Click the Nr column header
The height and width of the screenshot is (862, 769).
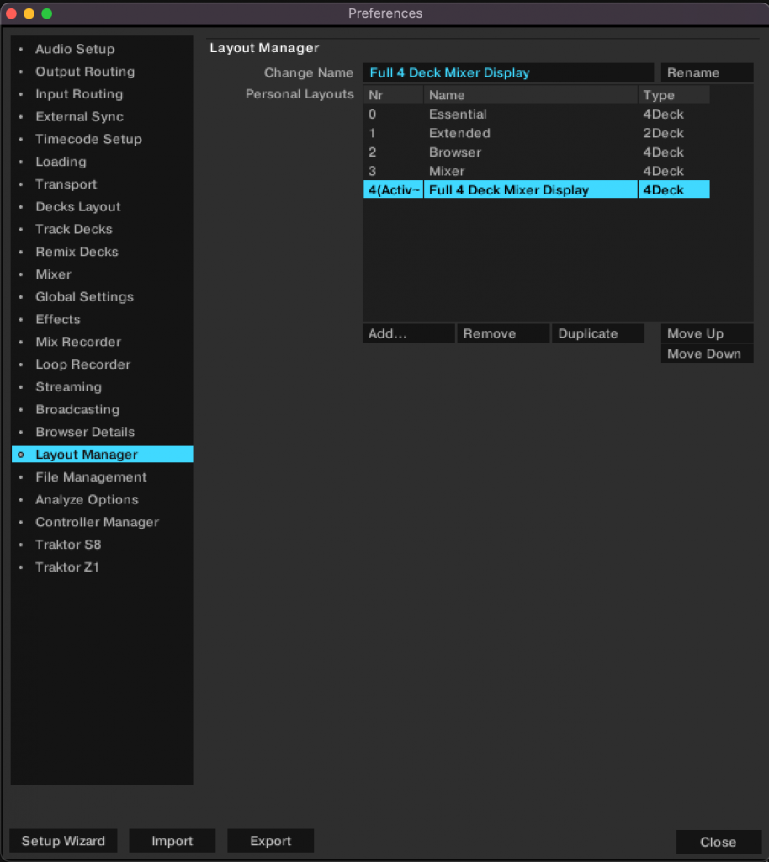tap(393, 95)
